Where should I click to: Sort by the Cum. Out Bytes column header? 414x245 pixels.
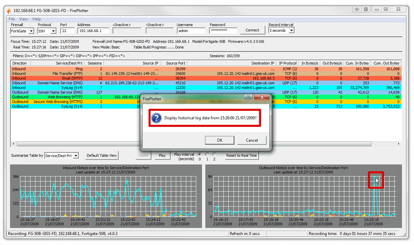click(x=386, y=63)
